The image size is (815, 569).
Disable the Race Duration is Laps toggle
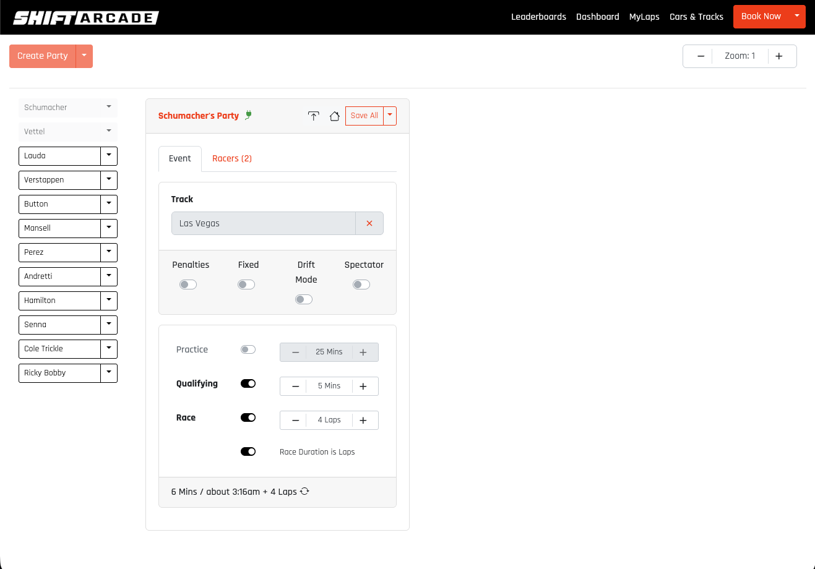(x=248, y=451)
